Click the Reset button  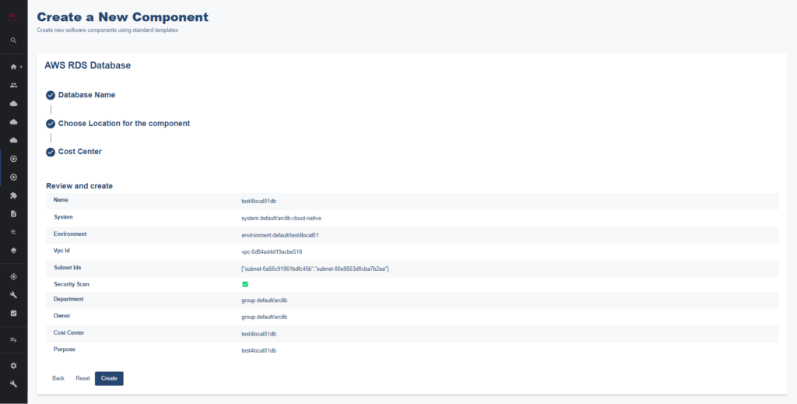83,378
